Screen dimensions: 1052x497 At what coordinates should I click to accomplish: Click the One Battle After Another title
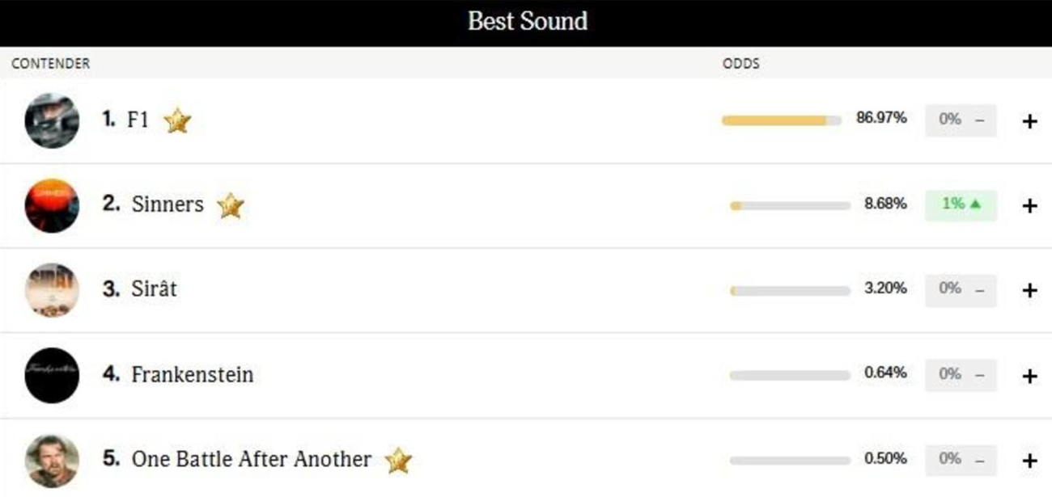point(251,459)
